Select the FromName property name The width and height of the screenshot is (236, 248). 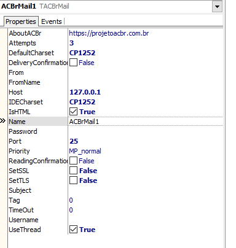pyautogui.click(x=25, y=82)
